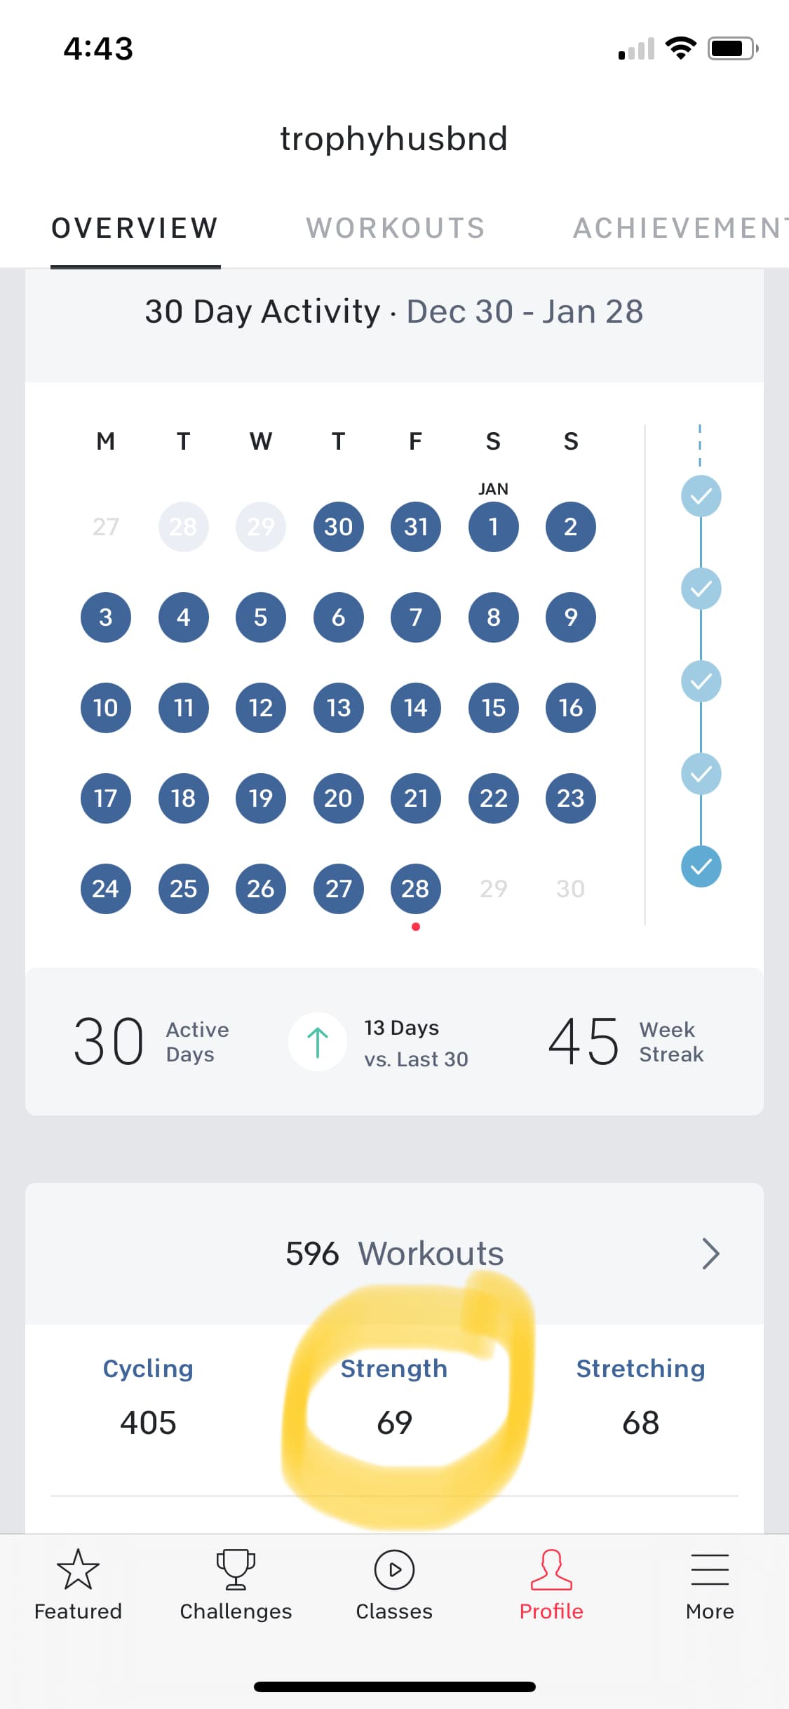Open Challenges trophy icon
789x1709 pixels.
(236, 1570)
